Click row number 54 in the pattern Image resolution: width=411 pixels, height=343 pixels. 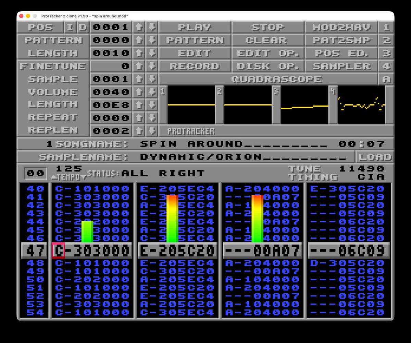point(35,313)
